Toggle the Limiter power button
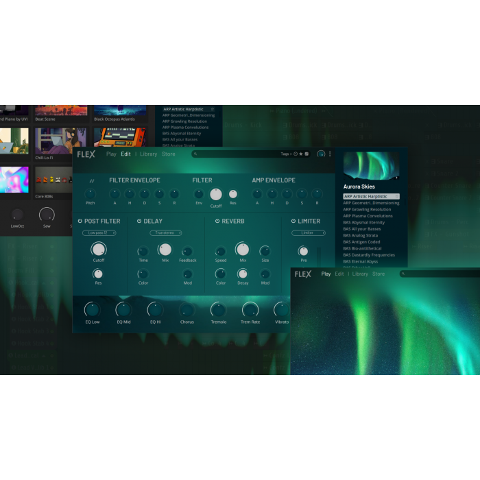The width and height of the screenshot is (480, 480). tap(293, 221)
